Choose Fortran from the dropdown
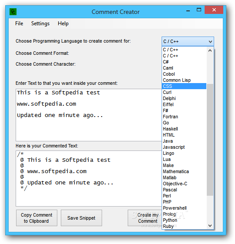 (184, 117)
